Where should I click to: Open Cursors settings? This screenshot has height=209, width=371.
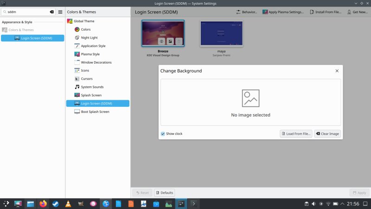pyautogui.click(x=98, y=78)
